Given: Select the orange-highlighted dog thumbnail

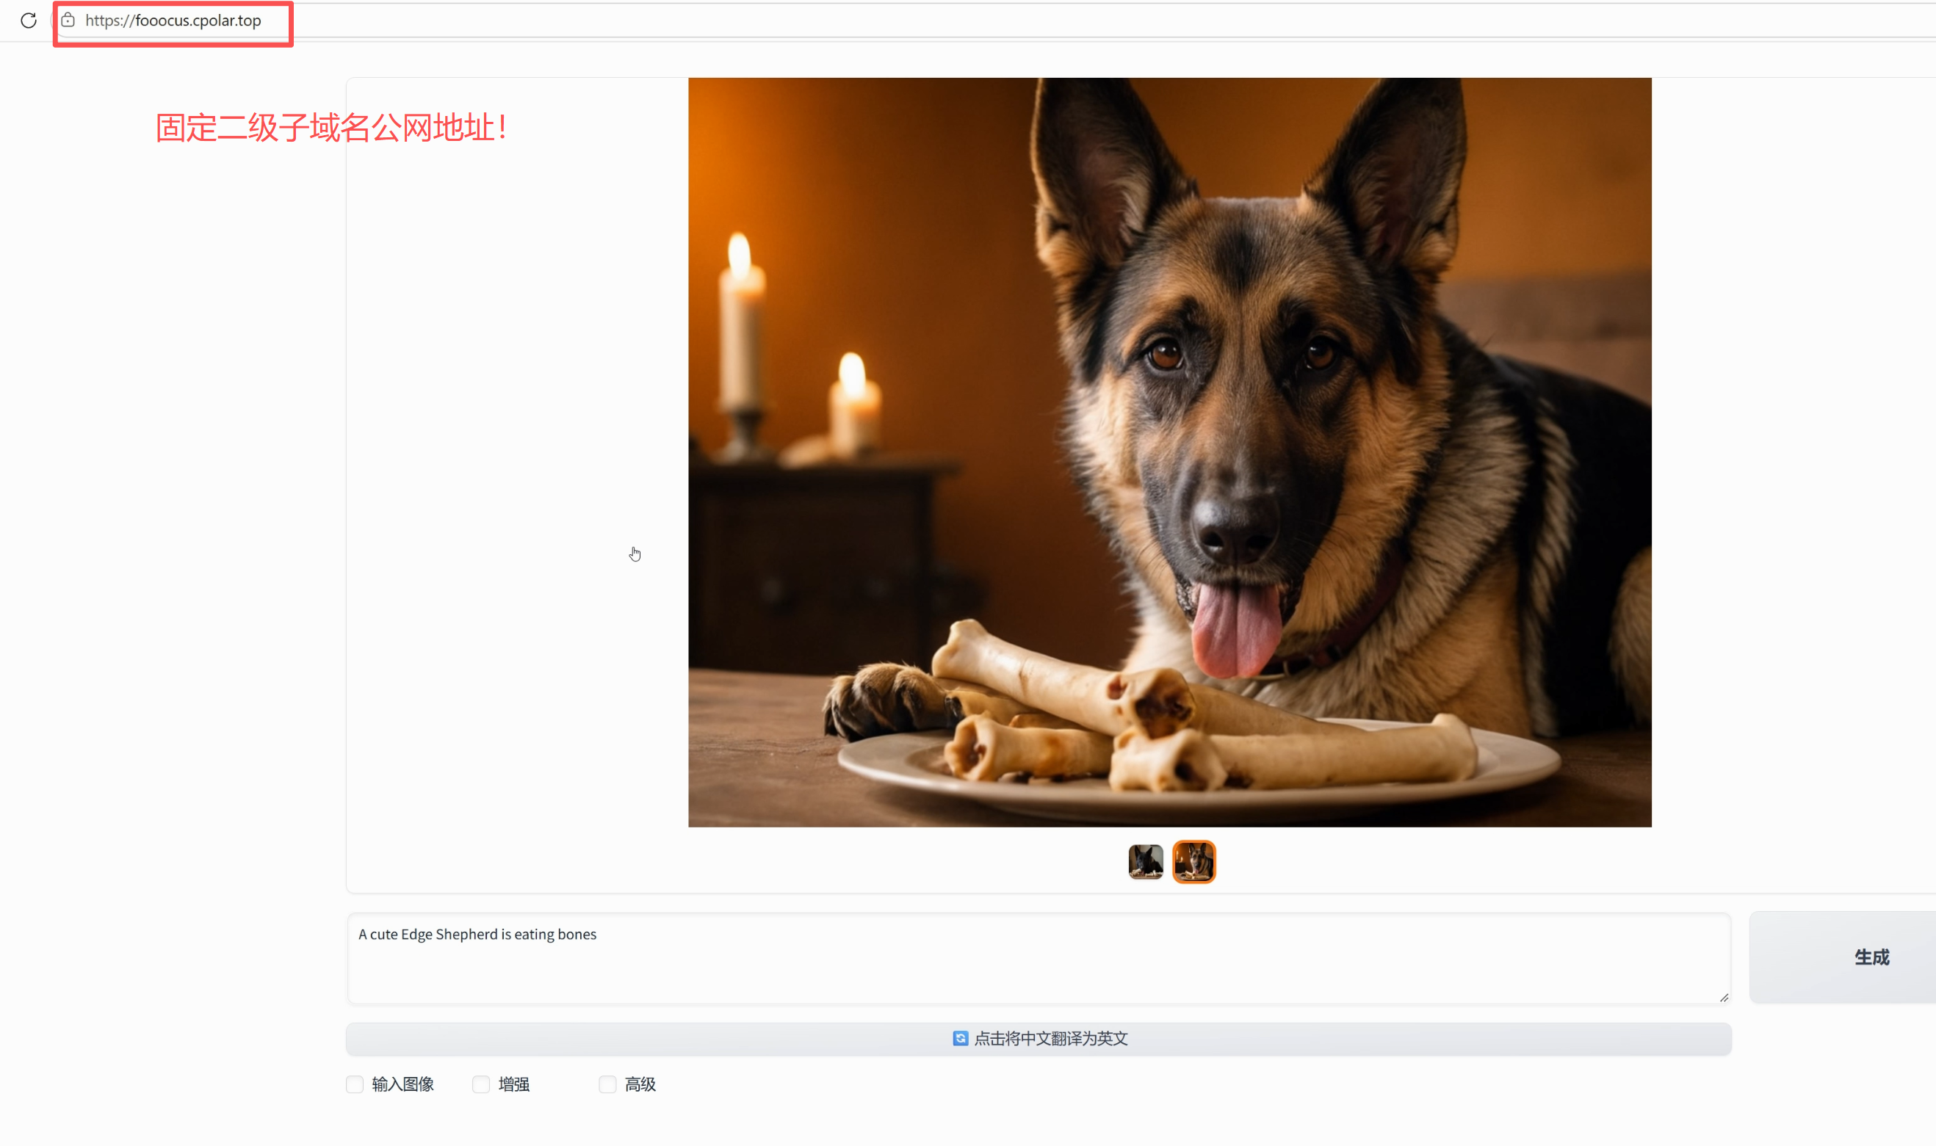Looking at the screenshot, I should 1193,862.
